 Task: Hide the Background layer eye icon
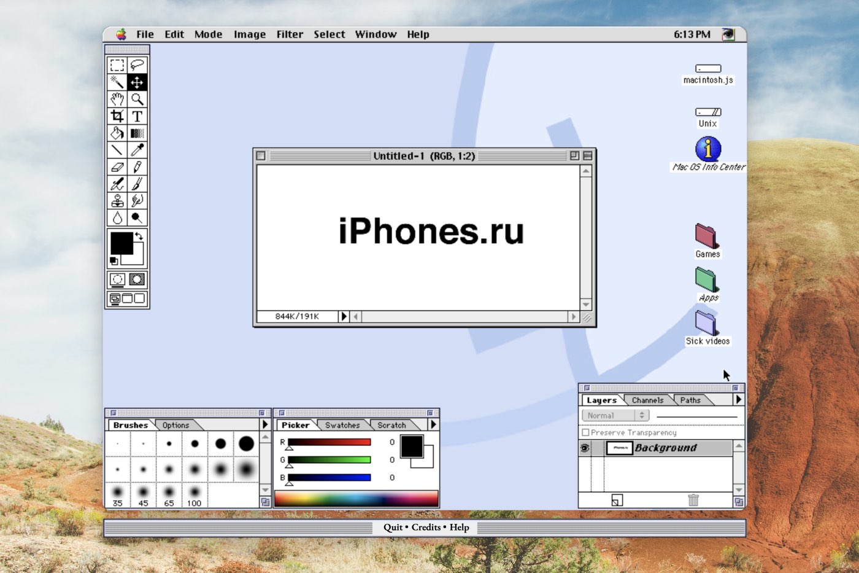(x=585, y=448)
